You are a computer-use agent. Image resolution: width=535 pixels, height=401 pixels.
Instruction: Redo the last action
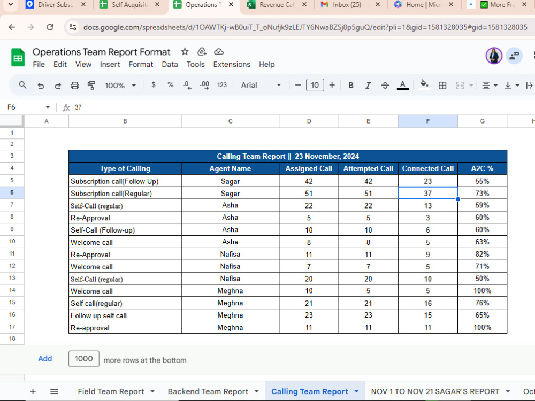[58, 85]
